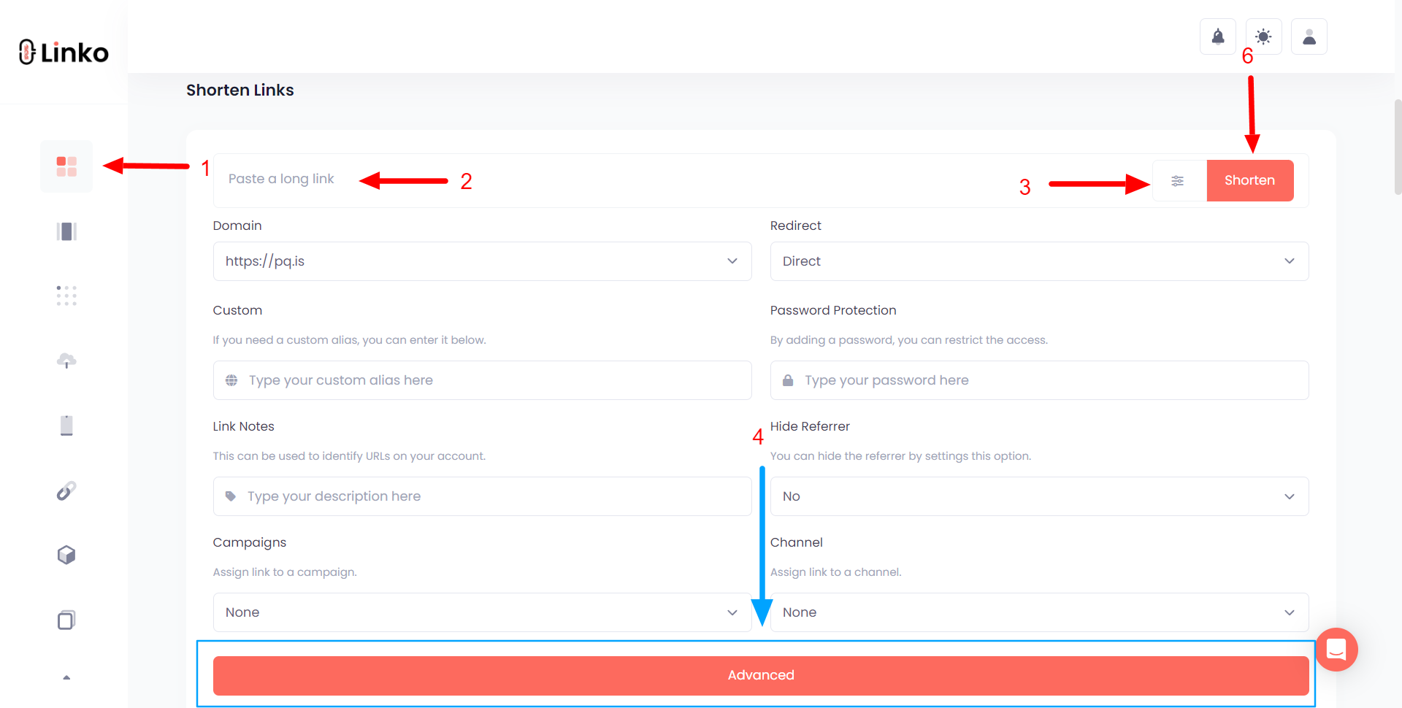Image resolution: width=1402 pixels, height=708 pixels.
Task: Open the chain link icon in sidebar
Action: pos(66,490)
